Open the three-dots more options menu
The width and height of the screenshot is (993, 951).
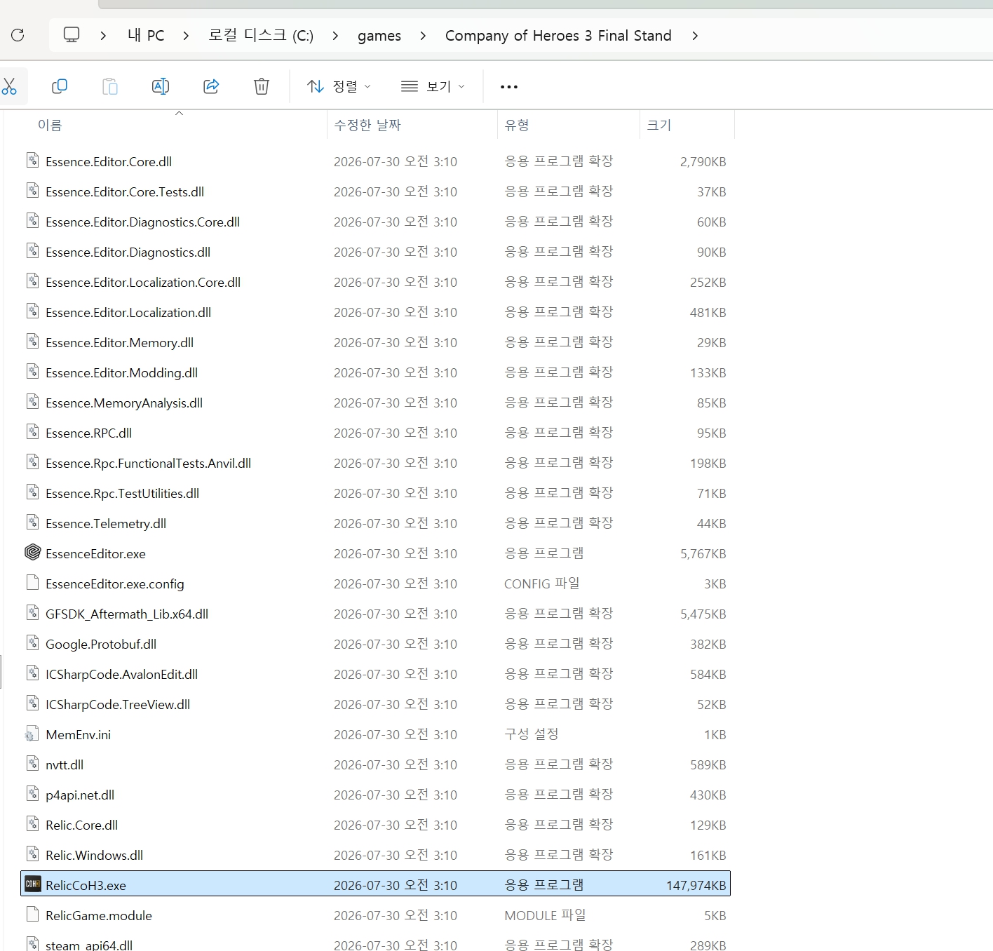(509, 87)
